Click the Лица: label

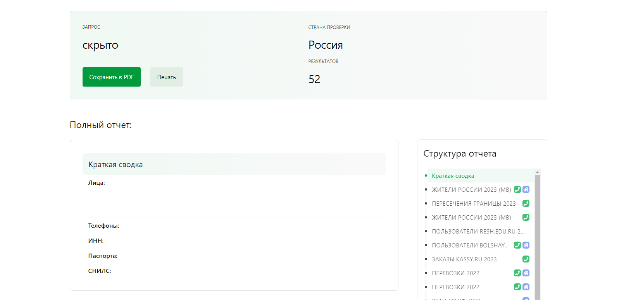[97, 183]
